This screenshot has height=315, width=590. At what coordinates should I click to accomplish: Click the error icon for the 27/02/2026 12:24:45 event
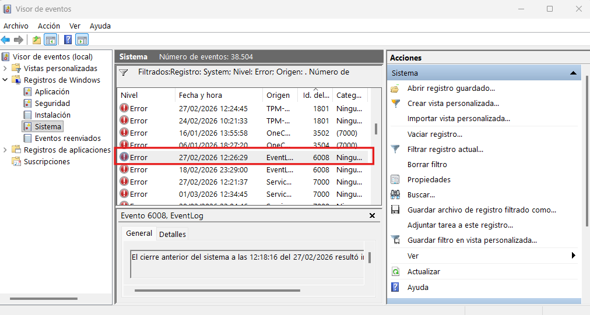tap(124, 108)
